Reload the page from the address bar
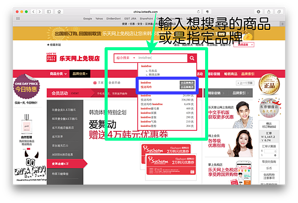Image resolution: width=298 pixels, height=203 pixels. coord(198,11)
